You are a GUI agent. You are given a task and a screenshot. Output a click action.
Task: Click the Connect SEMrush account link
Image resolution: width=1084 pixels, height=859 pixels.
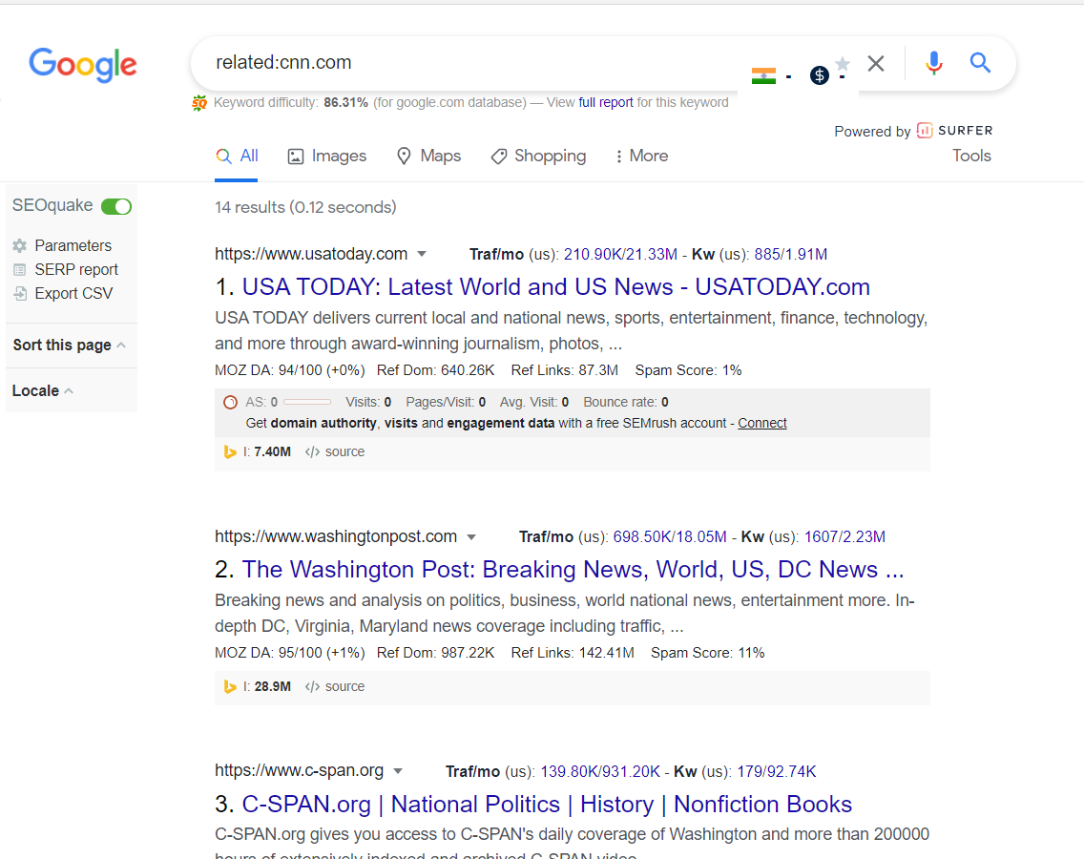(x=761, y=423)
